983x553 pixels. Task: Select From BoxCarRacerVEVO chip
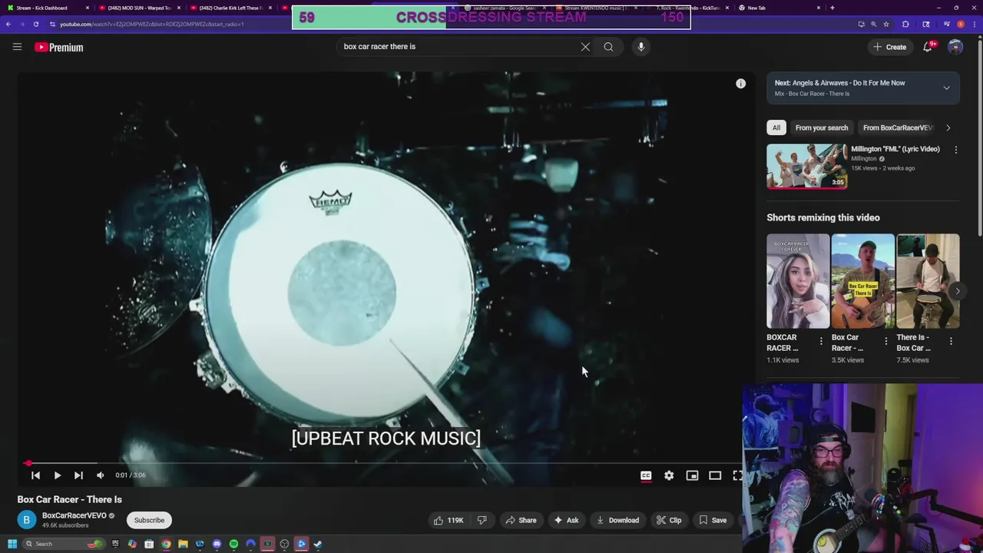coord(897,127)
